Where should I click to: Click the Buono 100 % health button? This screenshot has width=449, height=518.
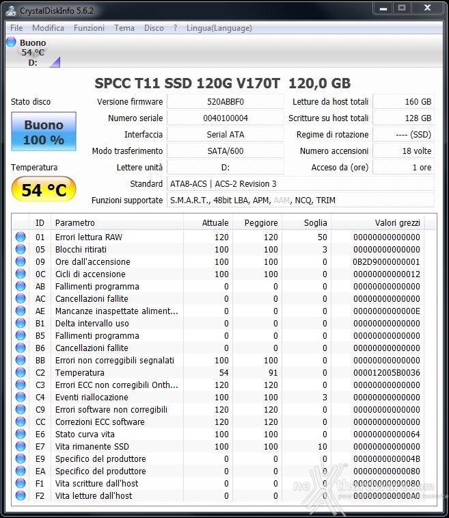point(44,131)
